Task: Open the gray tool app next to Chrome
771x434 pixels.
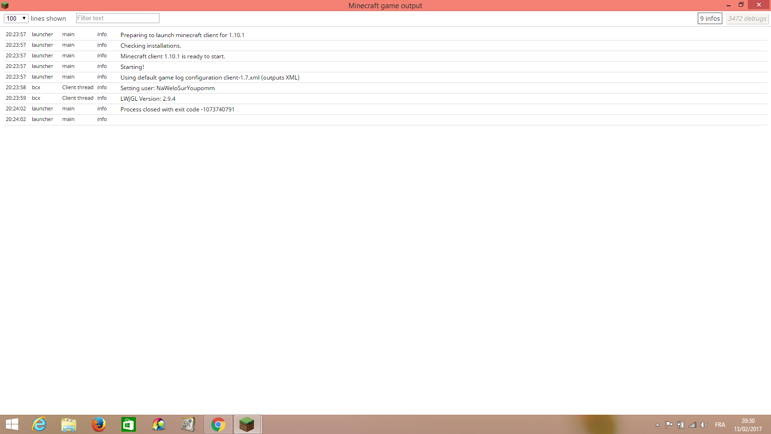Action: coord(188,424)
